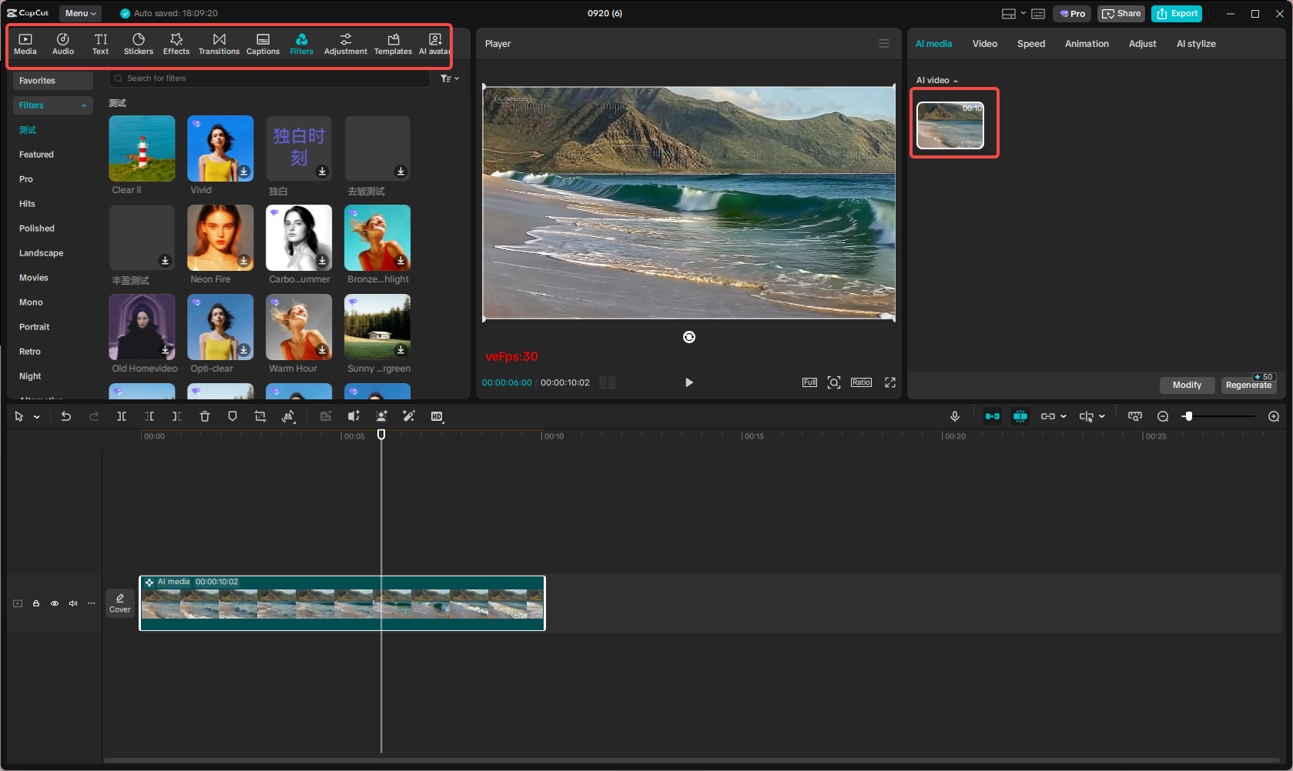Mute the AI media track audio
Viewport: 1293px width, 771px height.
point(72,603)
